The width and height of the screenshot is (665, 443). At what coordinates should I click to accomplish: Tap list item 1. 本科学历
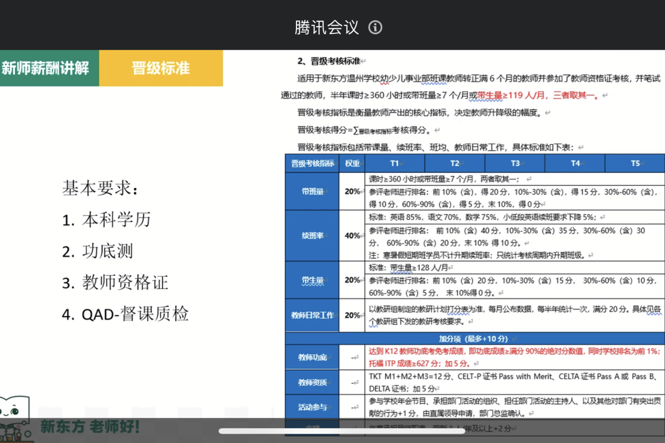(107, 220)
